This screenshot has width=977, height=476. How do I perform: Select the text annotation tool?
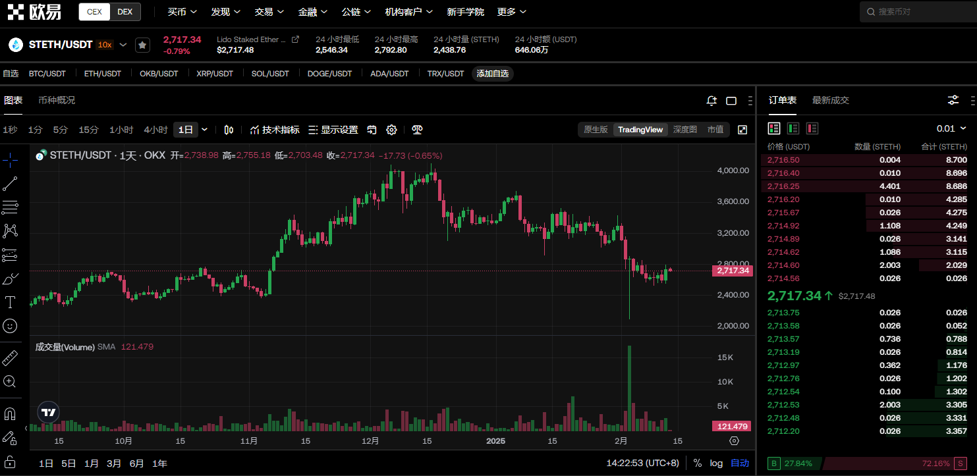[10, 302]
